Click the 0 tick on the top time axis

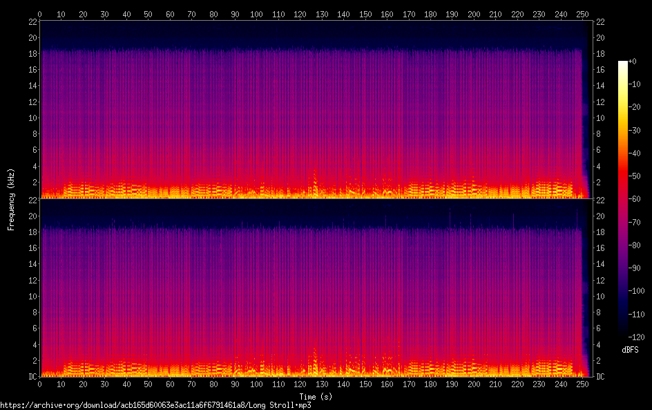coord(40,14)
